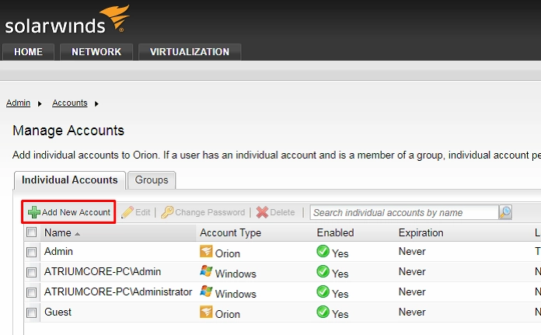Check the box for ATRIUMCORE-PC\Administrator account
Screen dimensions: 541x335
(x=31, y=293)
